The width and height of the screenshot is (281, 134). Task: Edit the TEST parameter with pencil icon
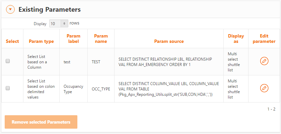point(264,61)
